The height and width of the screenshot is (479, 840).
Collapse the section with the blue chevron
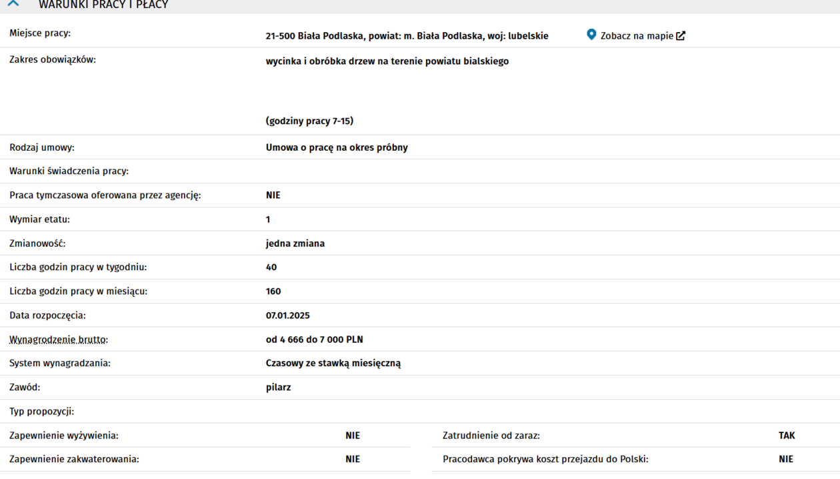point(13,4)
